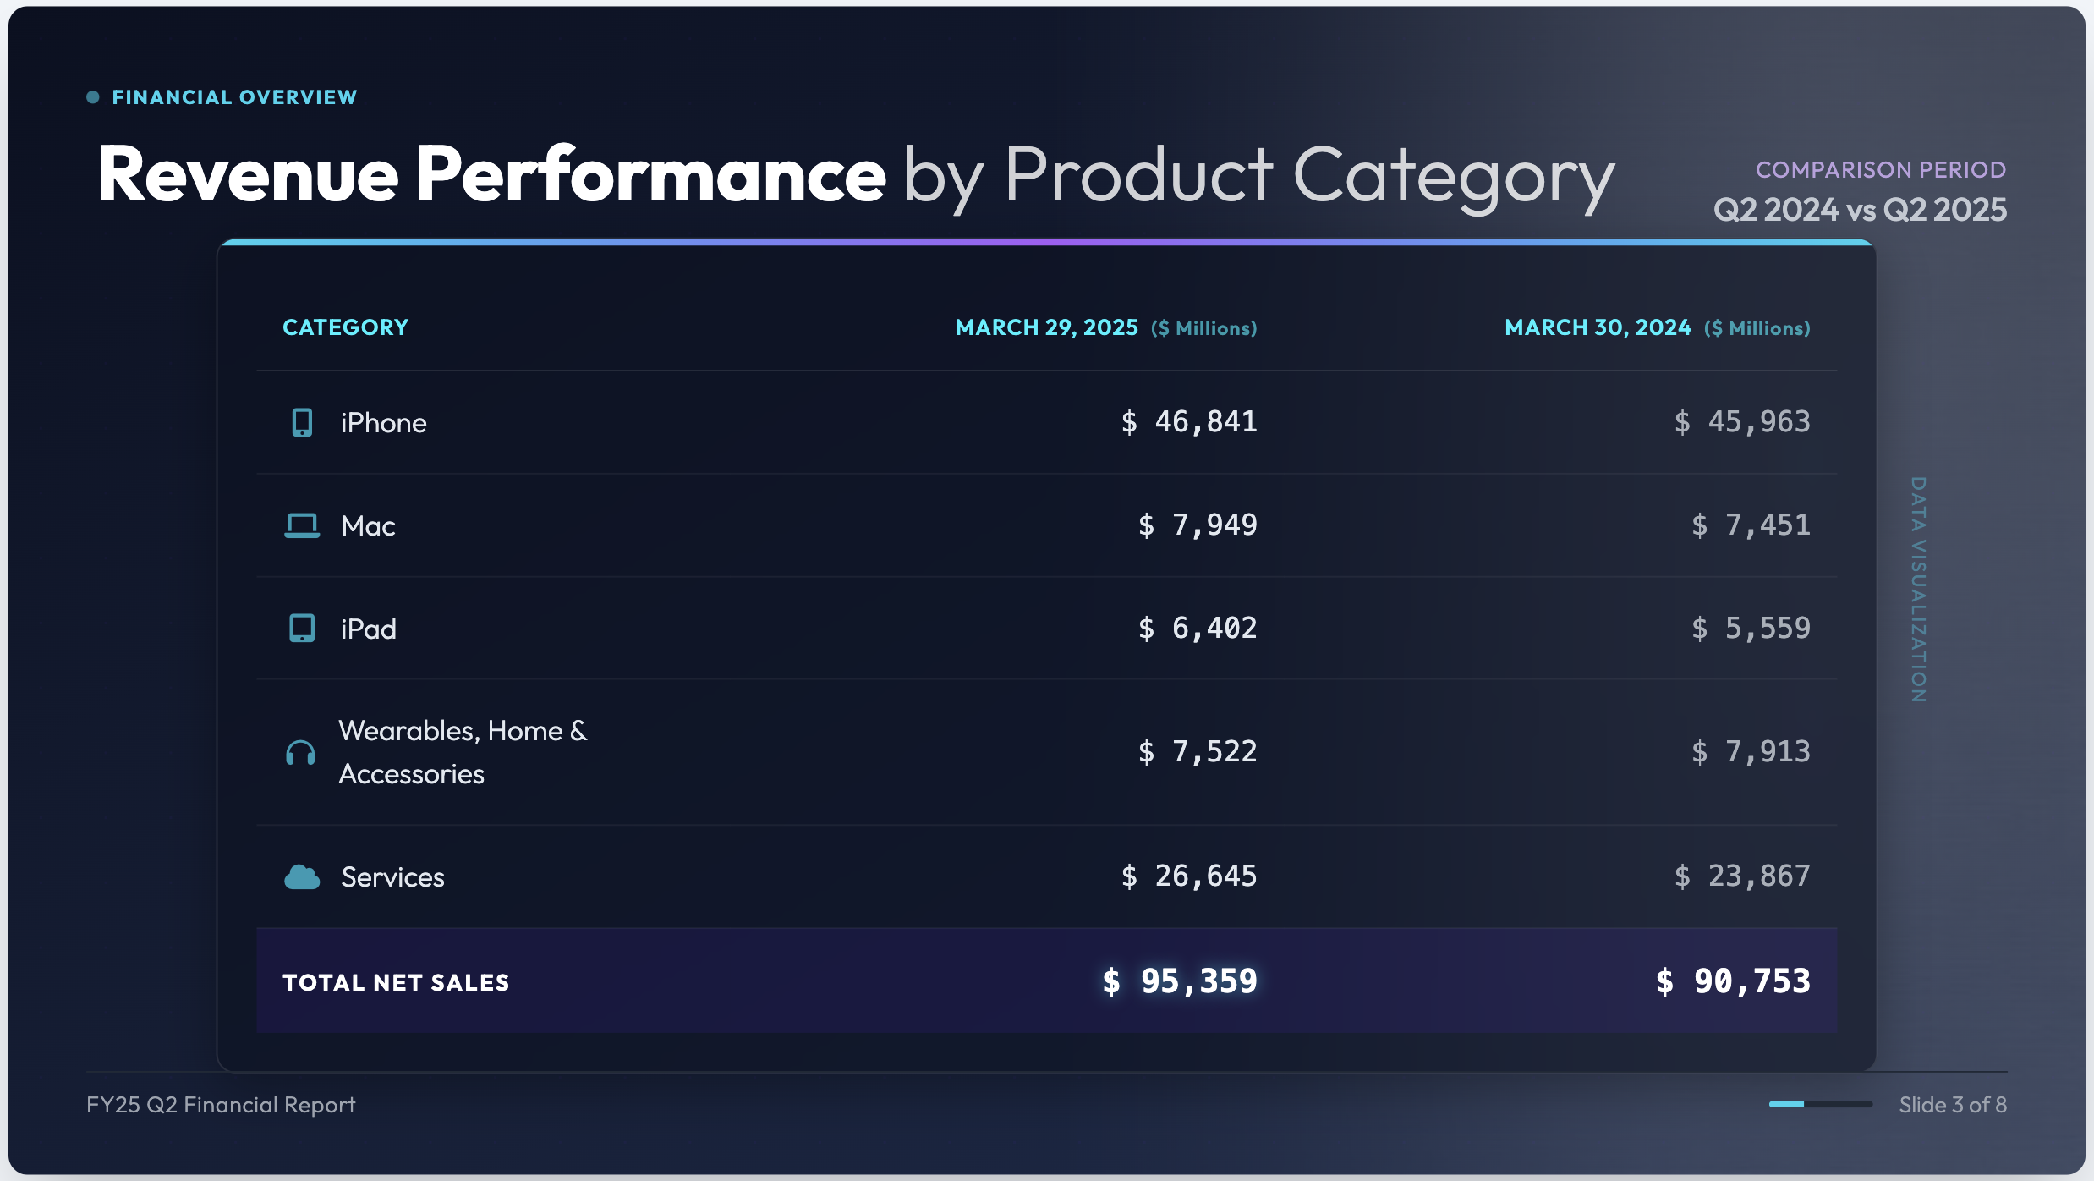Screen dimensions: 2094x1181
Task: Click the Slide 3 of 8 indicator
Action: 1952,1104
